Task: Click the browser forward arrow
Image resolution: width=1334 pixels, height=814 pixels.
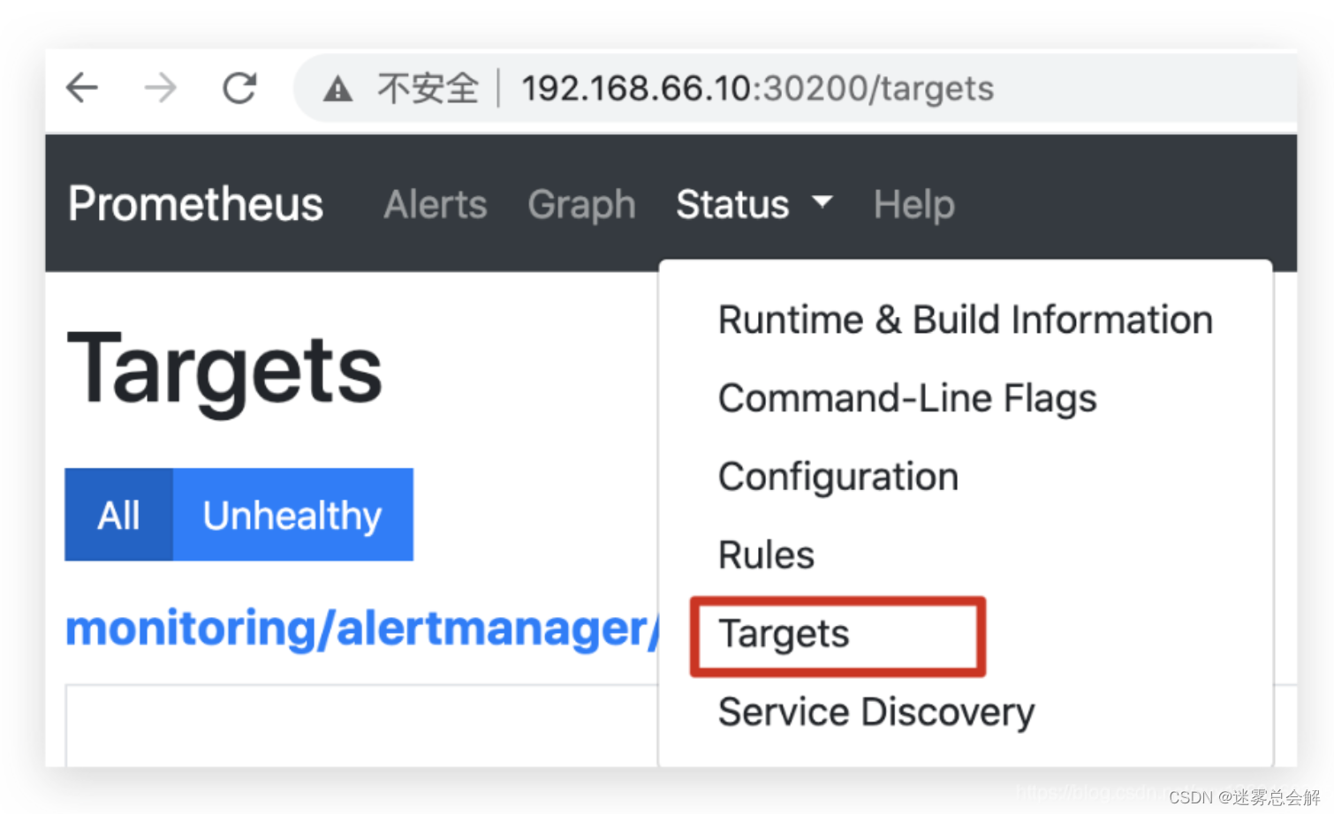Action: [x=160, y=88]
